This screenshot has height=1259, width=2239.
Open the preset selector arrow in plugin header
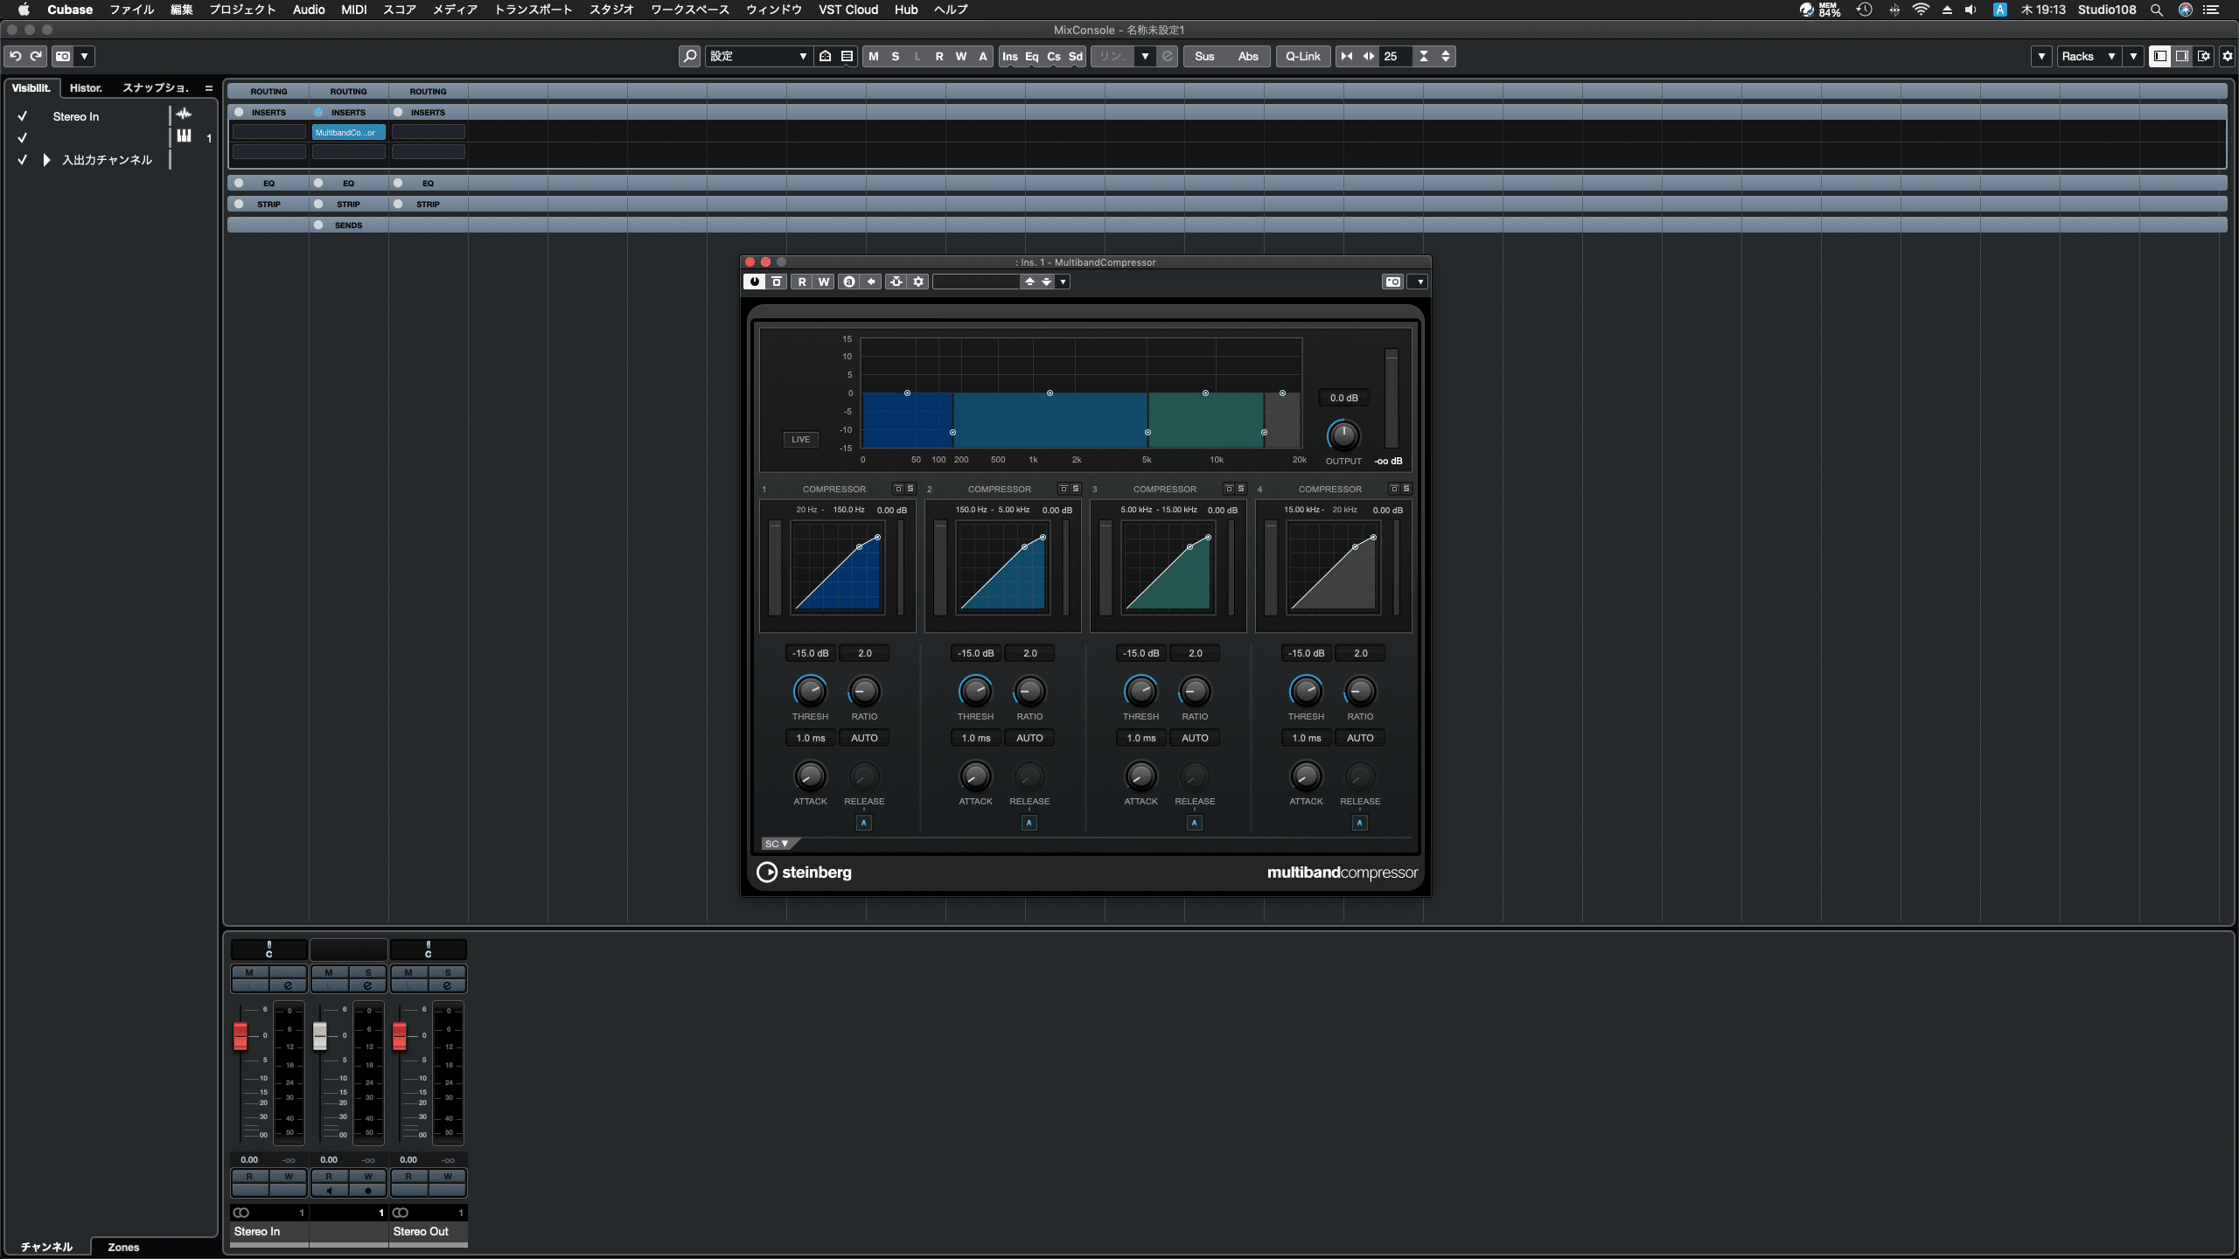click(1063, 282)
